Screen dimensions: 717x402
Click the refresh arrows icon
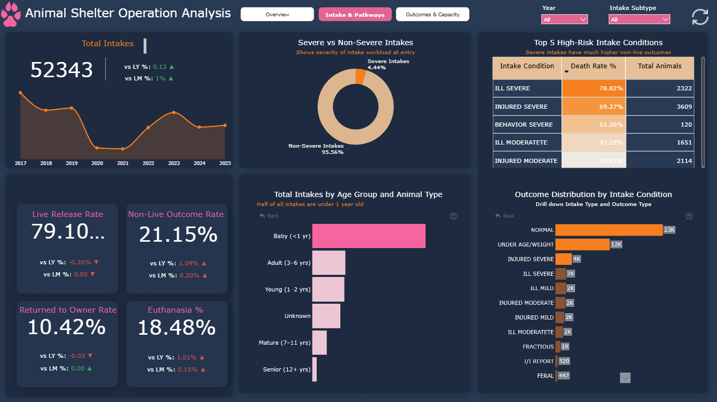click(700, 17)
